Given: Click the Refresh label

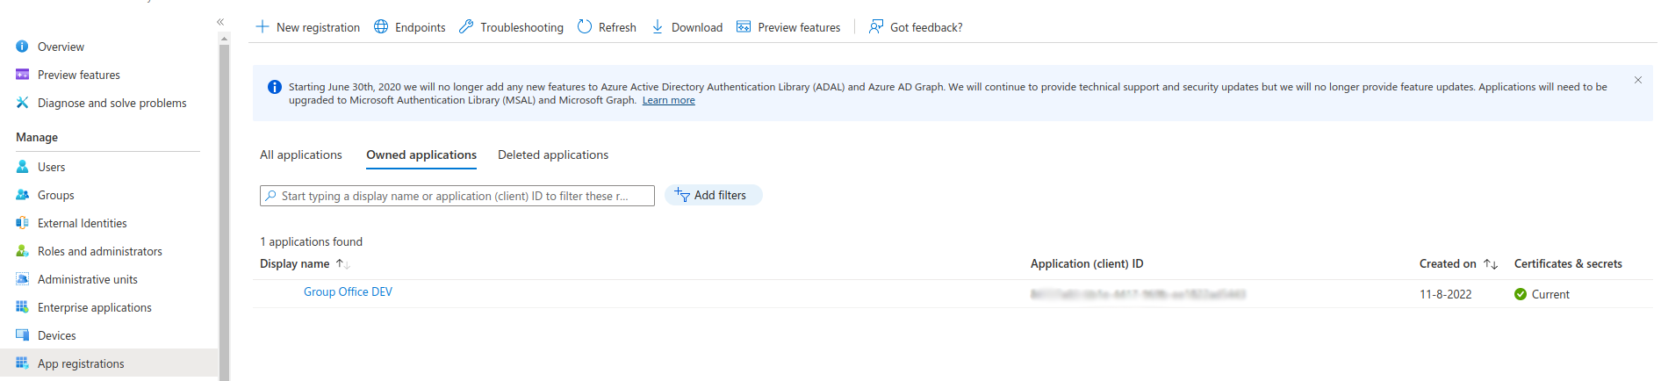Looking at the screenshot, I should click(x=617, y=27).
